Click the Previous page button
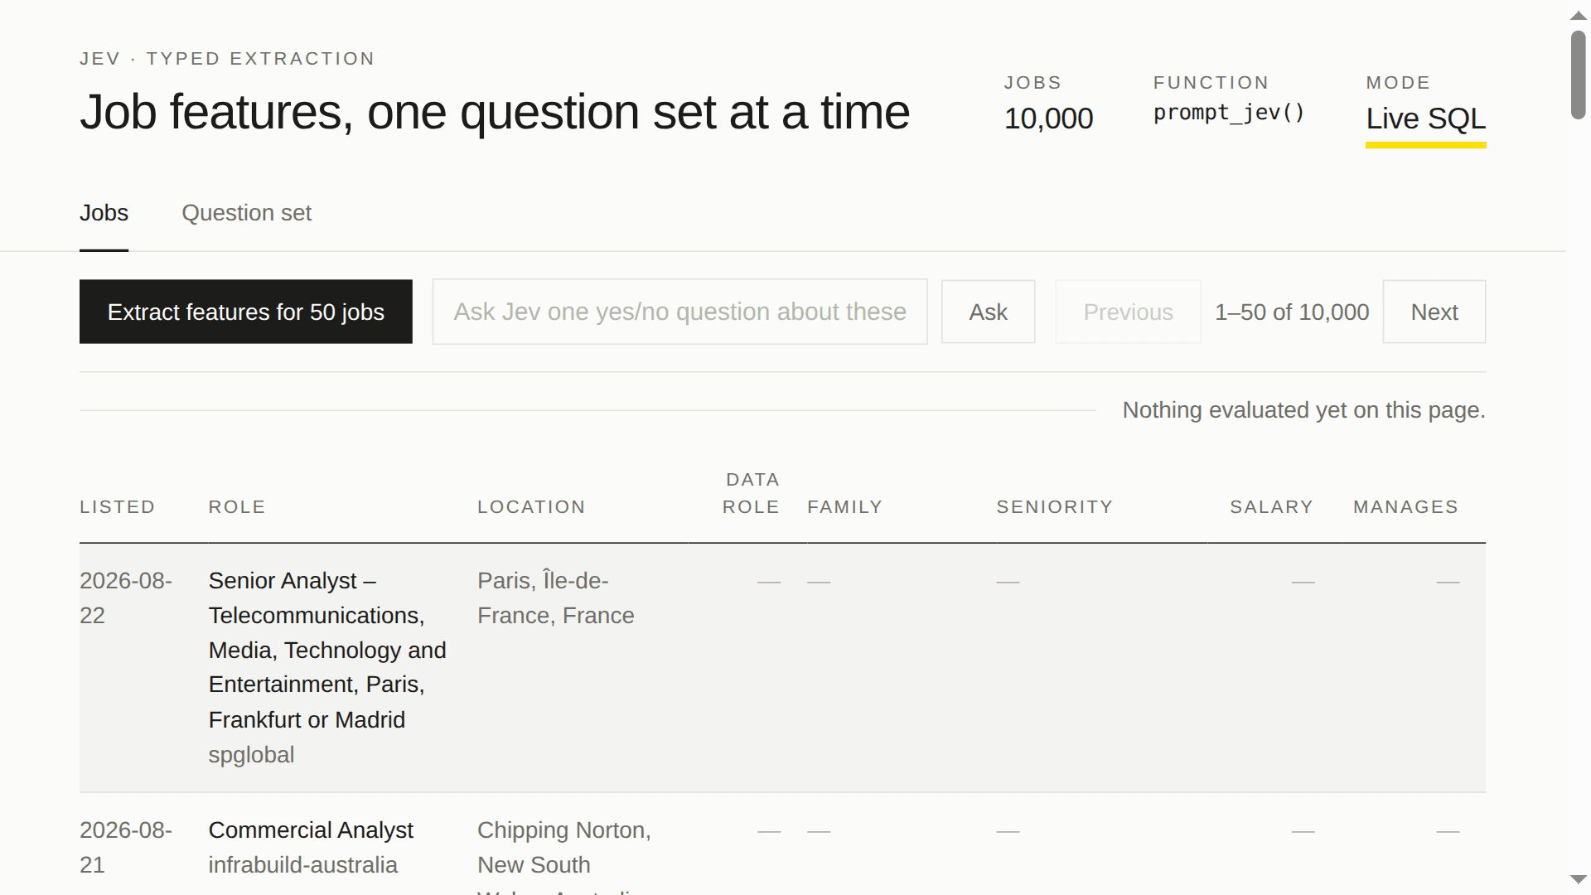This screenshot has width=1591, height=895. (x=1128, y=312)
